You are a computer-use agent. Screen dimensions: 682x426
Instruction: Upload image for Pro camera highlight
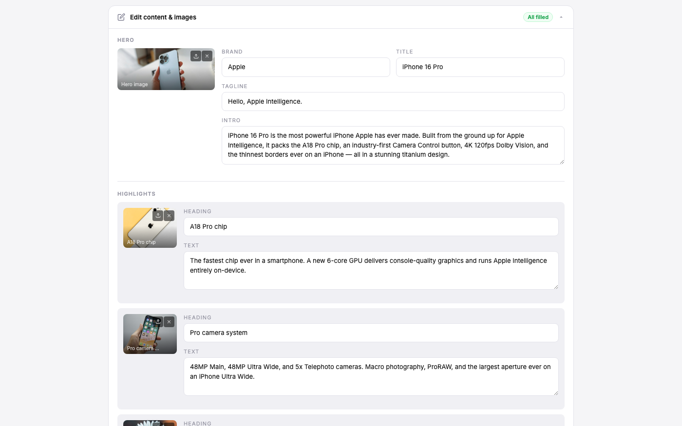point(158,322)
